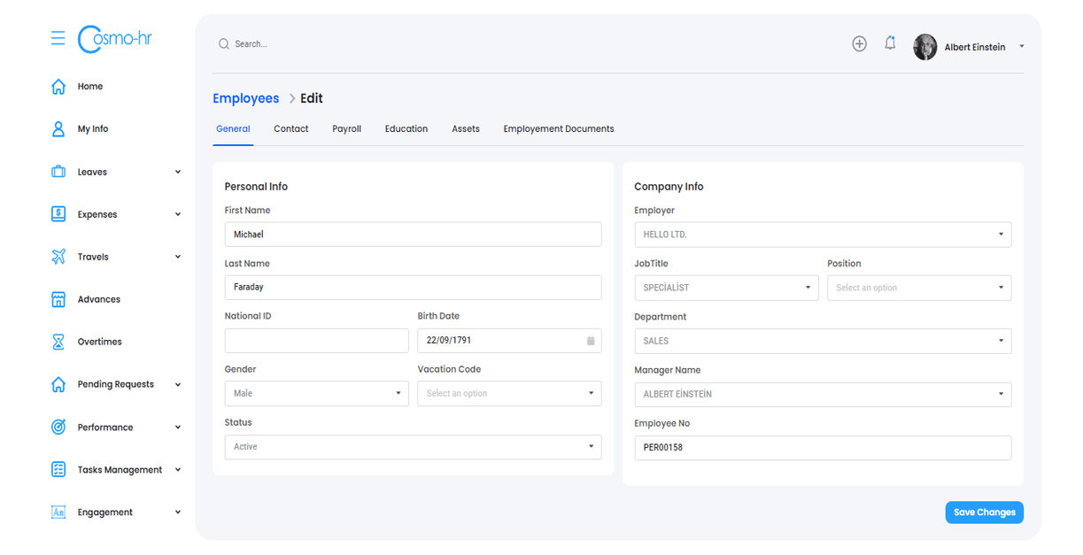Click the Advances store icon
The height and width of the screenshot is (555, 1083).
(58, 299)
